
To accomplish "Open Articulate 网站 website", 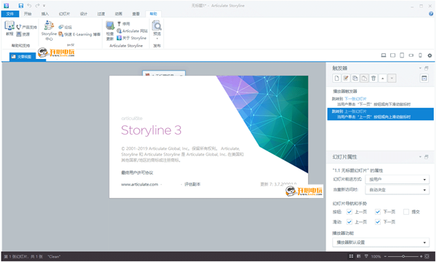I will pyautogui.click(x=132, y=31).
